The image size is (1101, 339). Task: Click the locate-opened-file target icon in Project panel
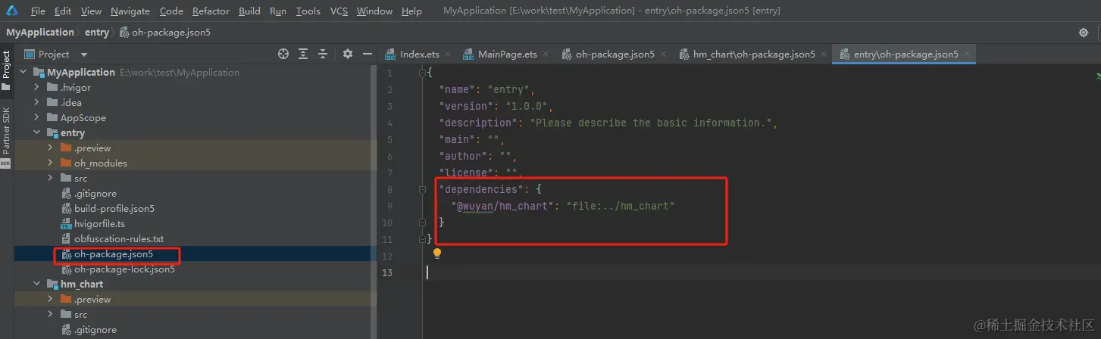coord(283,54)
